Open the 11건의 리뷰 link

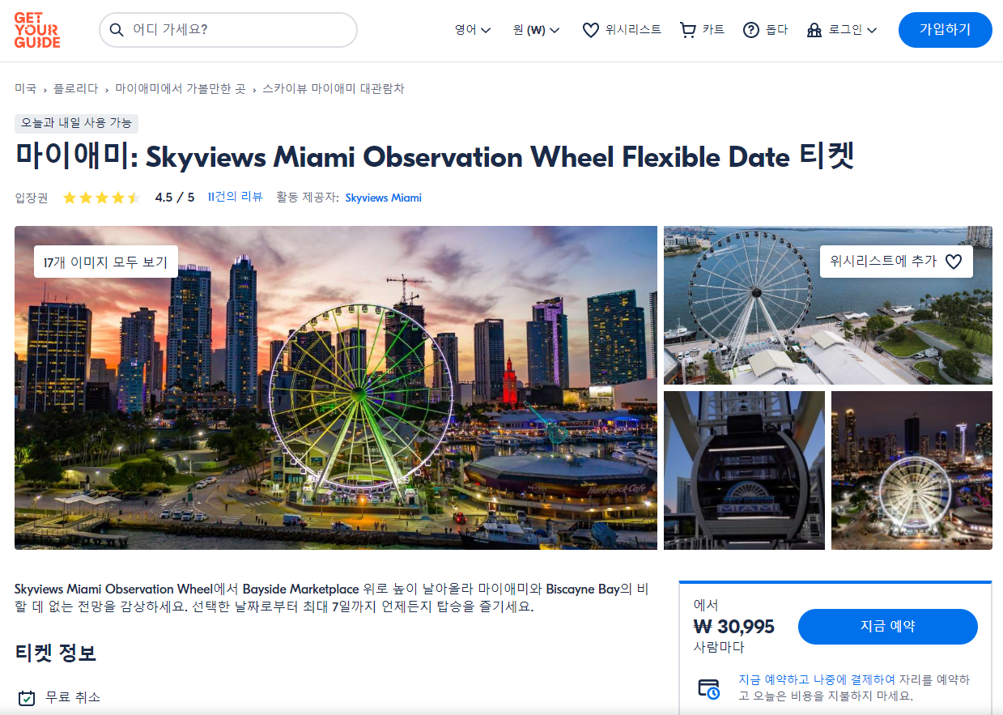236,197
